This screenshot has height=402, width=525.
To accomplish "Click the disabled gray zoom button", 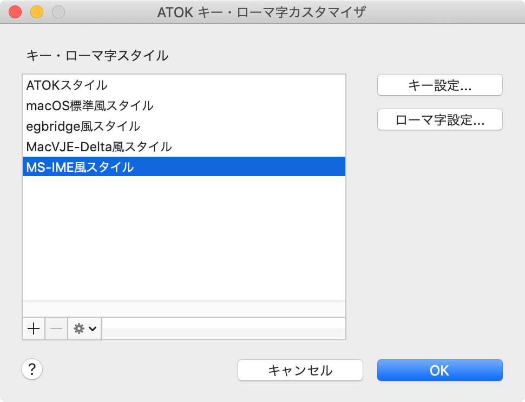I will (58, 12).
